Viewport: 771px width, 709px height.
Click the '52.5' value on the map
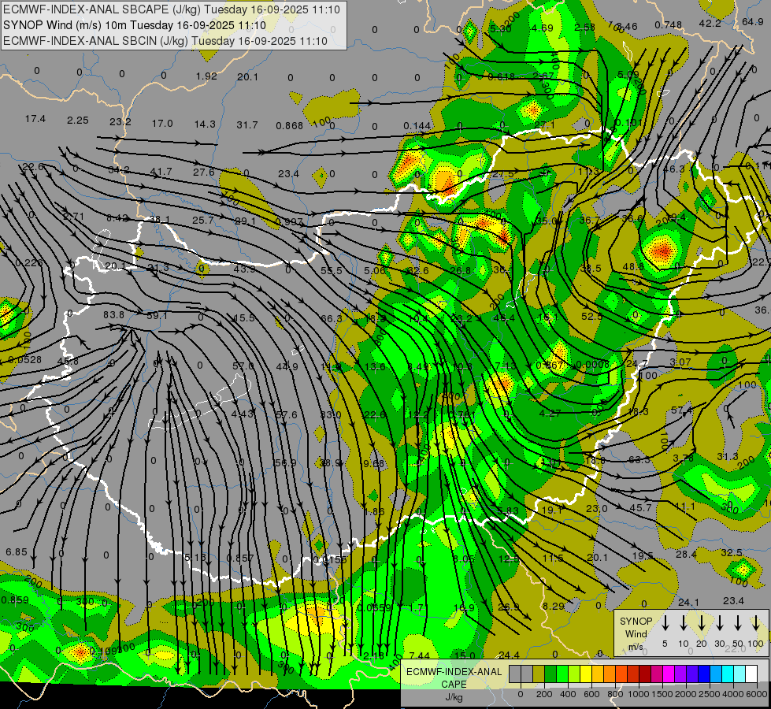click(x=591, y=317)
